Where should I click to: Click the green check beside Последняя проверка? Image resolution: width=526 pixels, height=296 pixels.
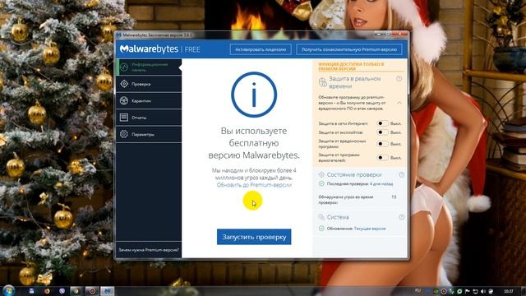click(321, 184)
